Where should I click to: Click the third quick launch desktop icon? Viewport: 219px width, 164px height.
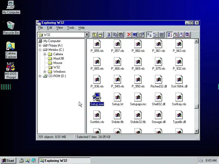(33, 161)
